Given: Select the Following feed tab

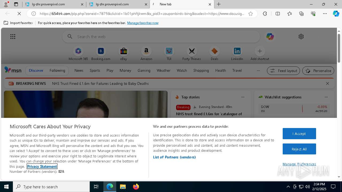Looking at the screenshot, I should pos(57,70).
